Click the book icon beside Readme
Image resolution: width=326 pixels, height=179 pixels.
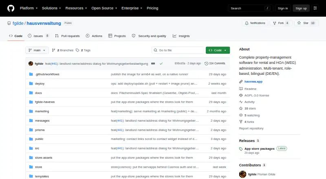pos(241,89)
